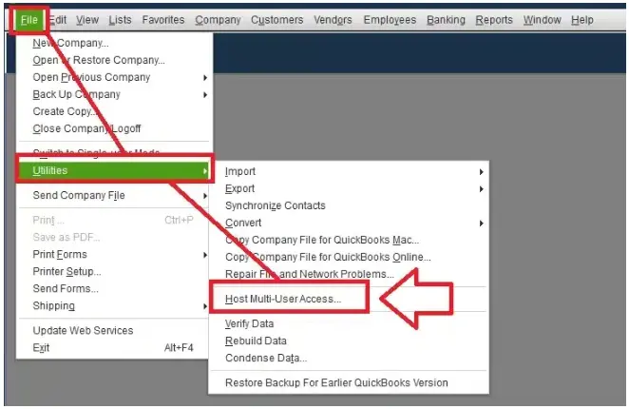Choose Copy Company File for QuickBooks Mac
The height and width of the screenshot is (409, 629).
tap(348, 240)
